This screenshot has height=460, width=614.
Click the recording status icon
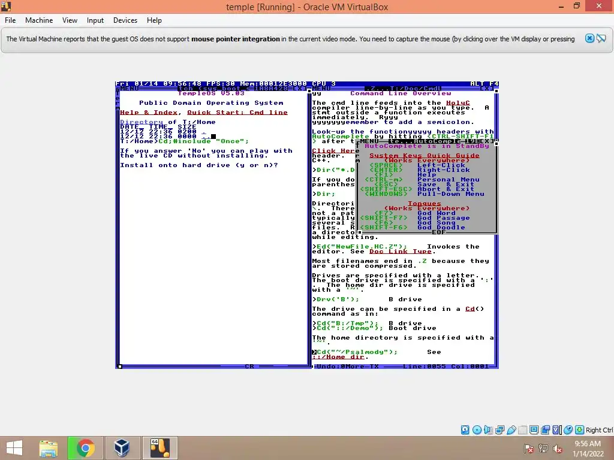[545, 430]
